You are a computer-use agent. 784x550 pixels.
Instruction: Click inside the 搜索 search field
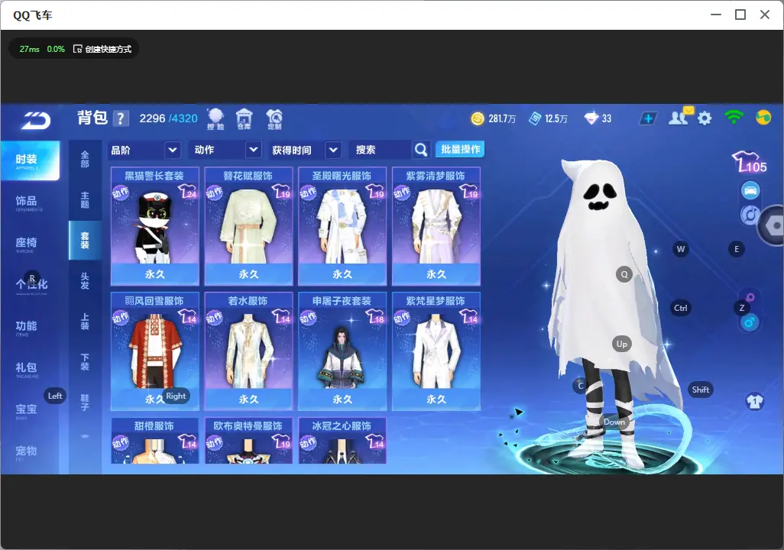point(381,150)
